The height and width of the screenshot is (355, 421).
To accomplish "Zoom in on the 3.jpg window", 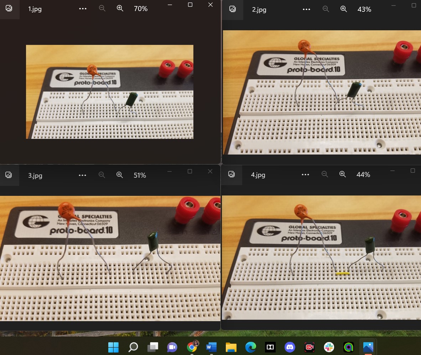I will pos(119,175).
